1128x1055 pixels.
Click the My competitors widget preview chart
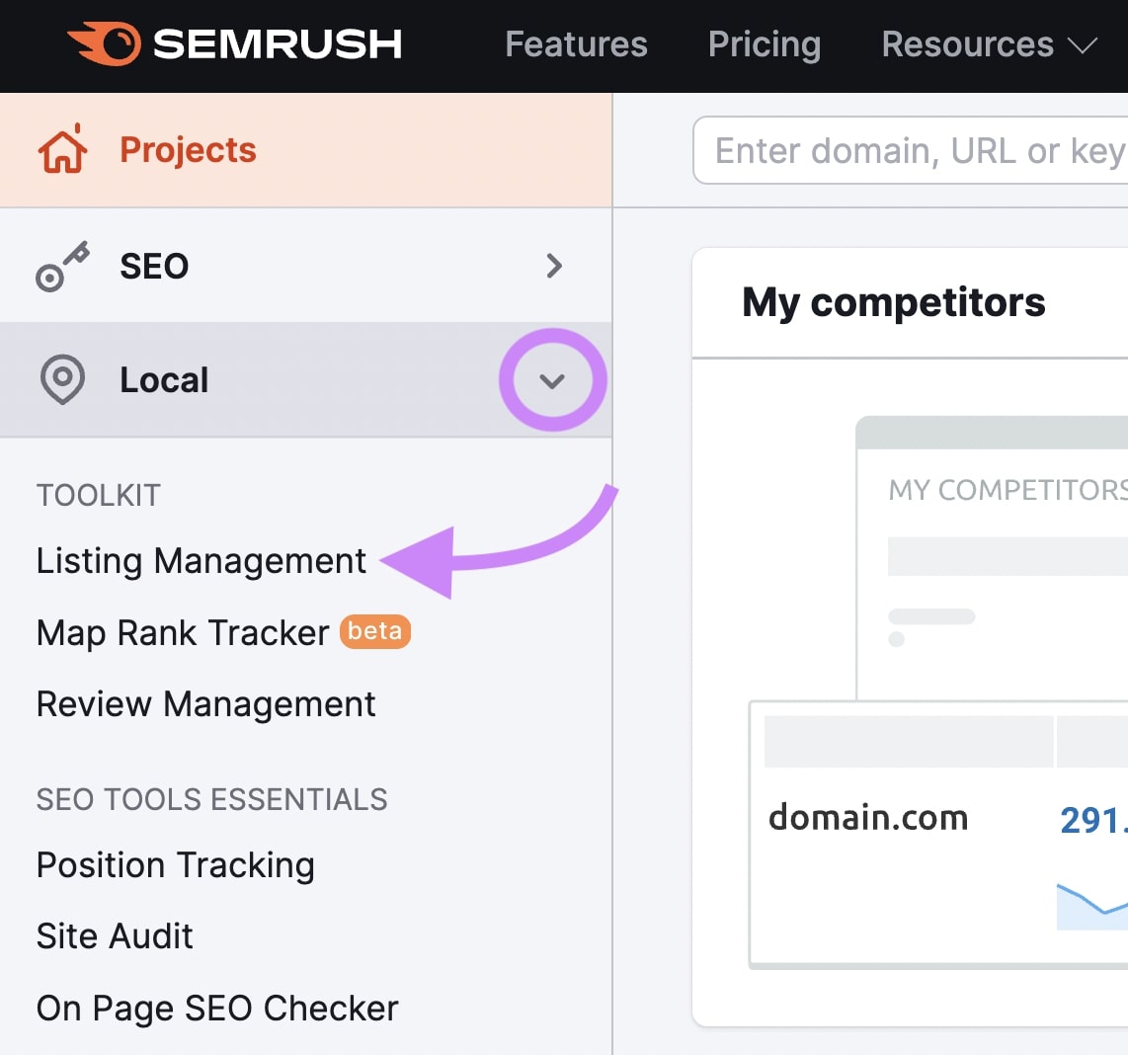1091,904
